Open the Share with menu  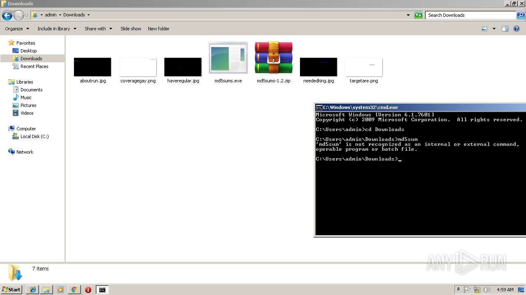pyautogui.click(x=98, y=29)
